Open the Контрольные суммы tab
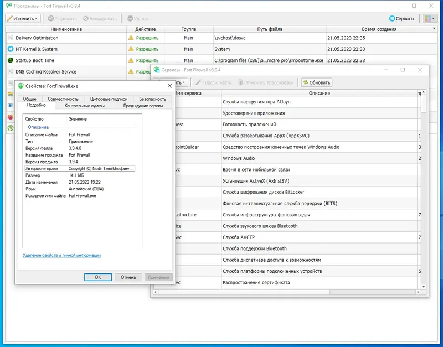Image resolution: width=443 pixels, height=347 pixels. [x=85, y=106]
